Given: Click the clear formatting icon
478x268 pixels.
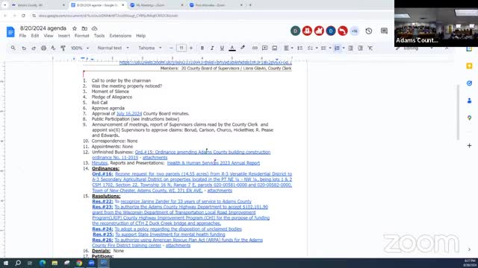Looking at the screenshot, I should click(370, 48).
